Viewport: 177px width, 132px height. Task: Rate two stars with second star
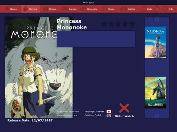[x=111, y=24]
